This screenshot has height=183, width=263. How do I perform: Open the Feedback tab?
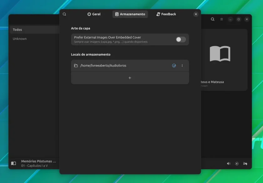tap(166, 14)
